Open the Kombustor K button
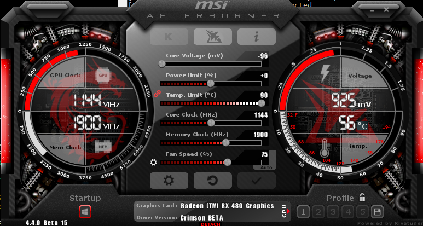Image resolution: width=423 pixels, height=226 pixels. tap(169, 37)
